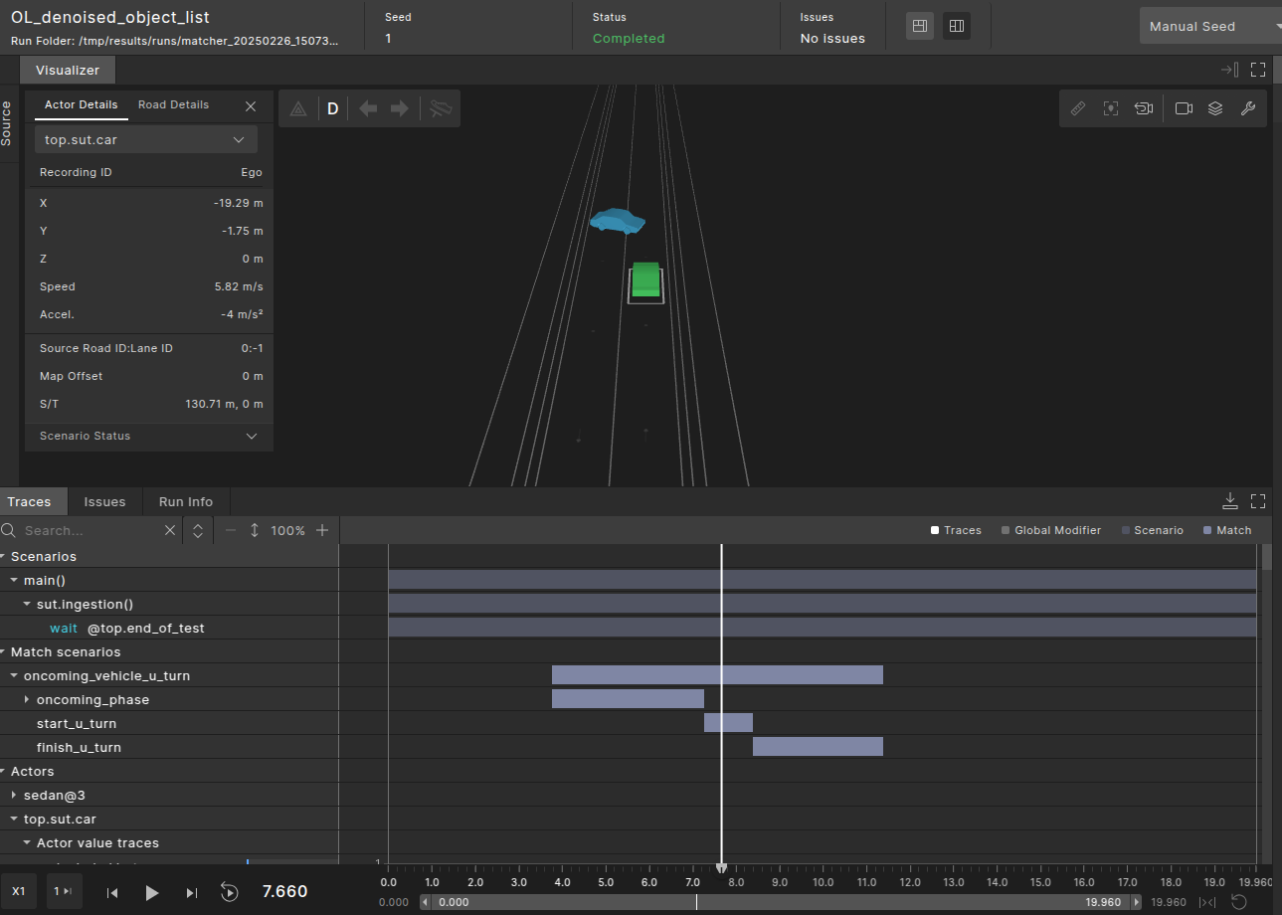The image size is (1282, 915).
Task: Expand the oncoming_phase tree item
Action: coord(27,700)
